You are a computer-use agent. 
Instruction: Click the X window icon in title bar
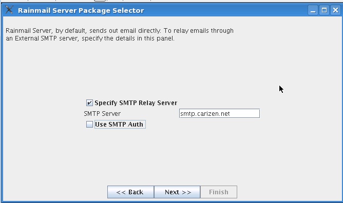click(9, 10)
